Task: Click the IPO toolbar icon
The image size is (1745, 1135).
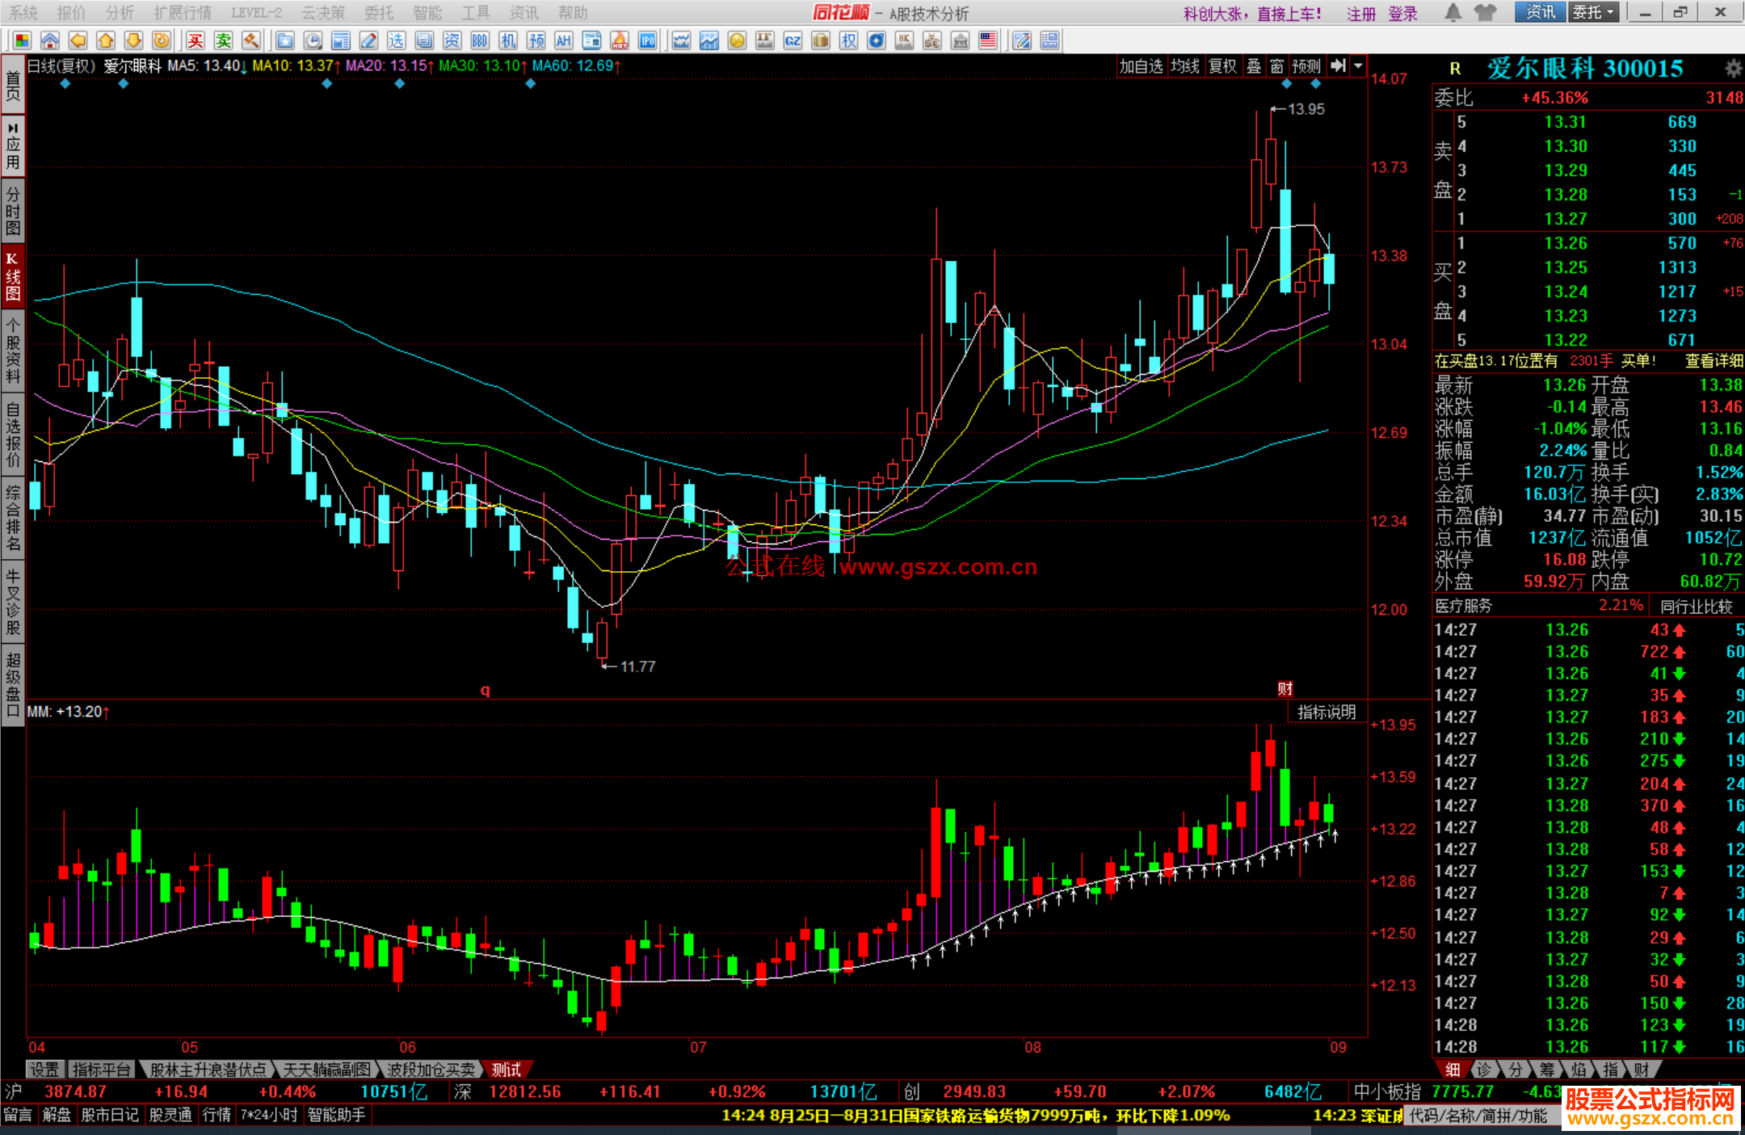Action: 647,41
